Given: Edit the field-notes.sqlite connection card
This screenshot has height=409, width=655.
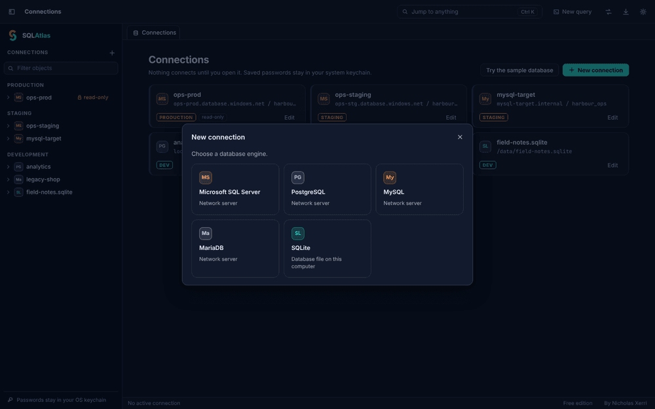Looking at the screenshot, I should coord(612,166).
